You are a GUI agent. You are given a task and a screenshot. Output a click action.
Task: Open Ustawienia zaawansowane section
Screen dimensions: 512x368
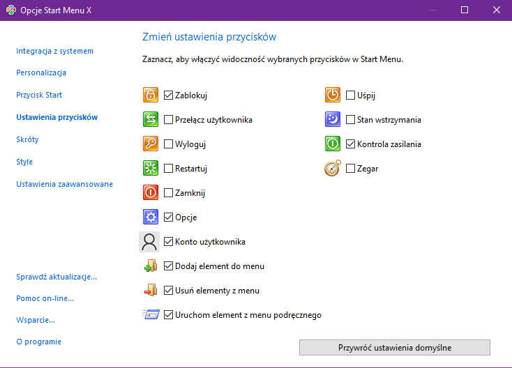65,184
